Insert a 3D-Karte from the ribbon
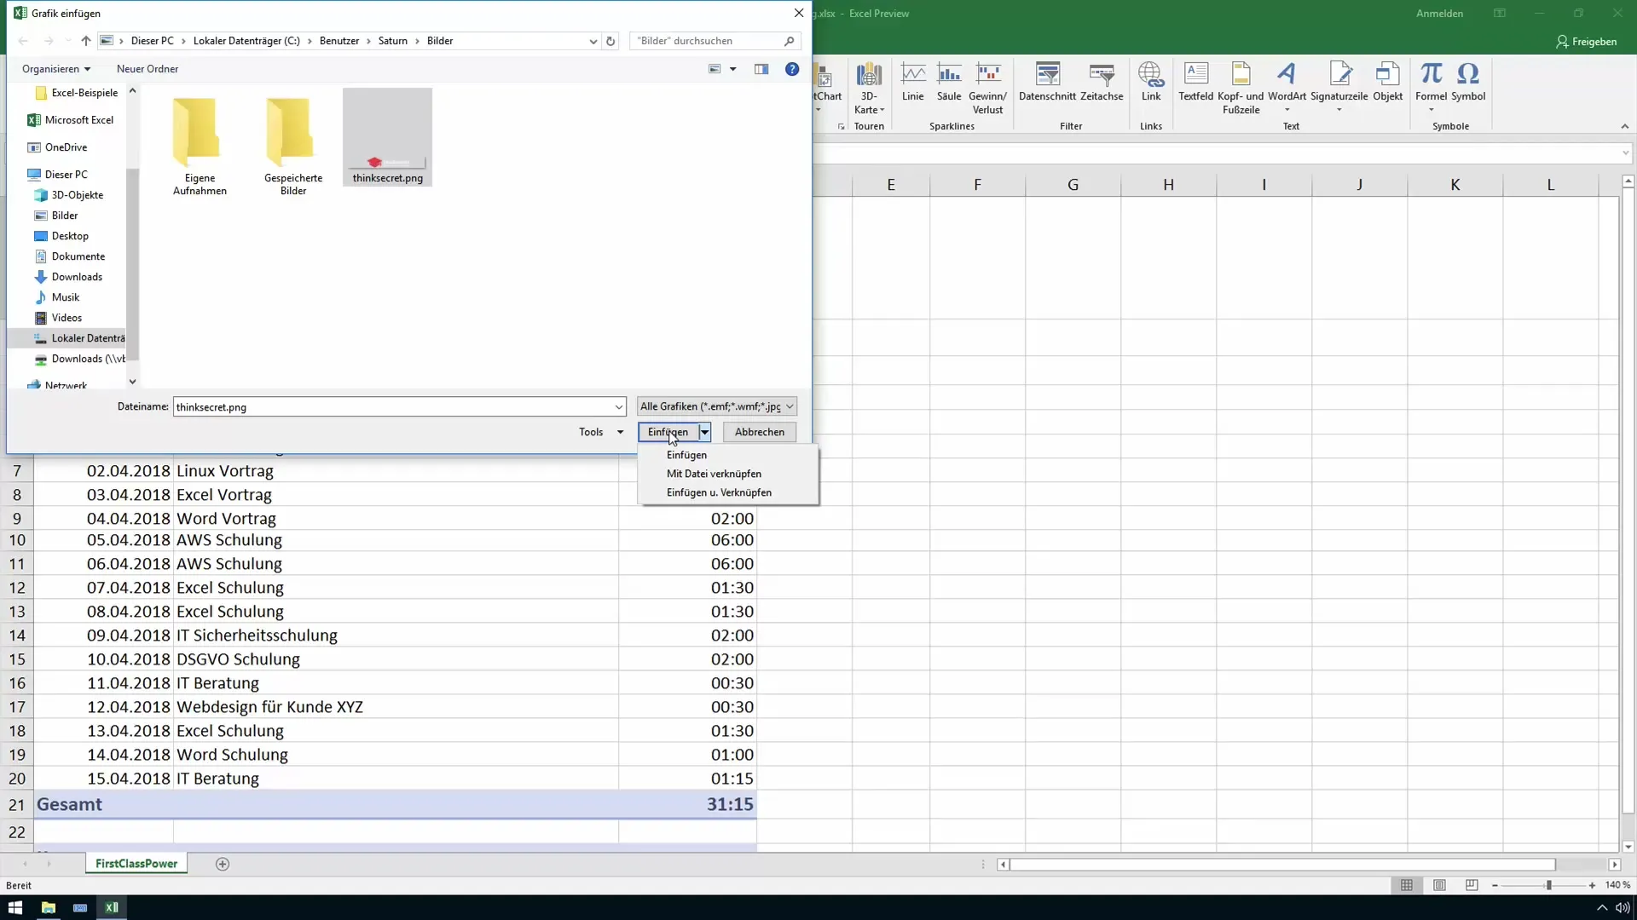 [x=869, y=88]
